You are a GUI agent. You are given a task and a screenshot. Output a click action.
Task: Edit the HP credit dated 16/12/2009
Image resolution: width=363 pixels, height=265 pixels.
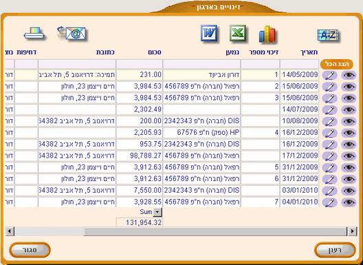click(330, 133)
